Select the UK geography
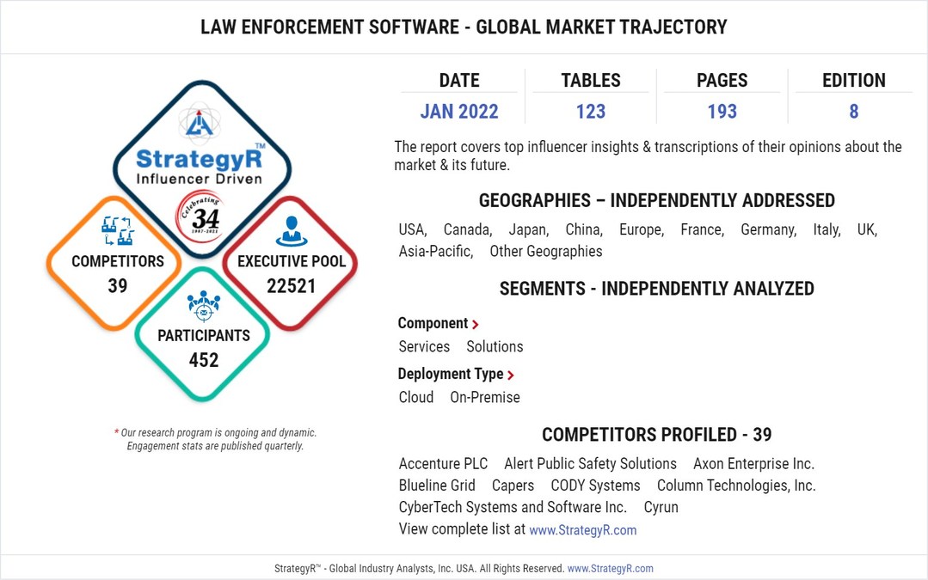Image resolution: width=928 pixels, height=580 pixels. click(x=867, y=229)
